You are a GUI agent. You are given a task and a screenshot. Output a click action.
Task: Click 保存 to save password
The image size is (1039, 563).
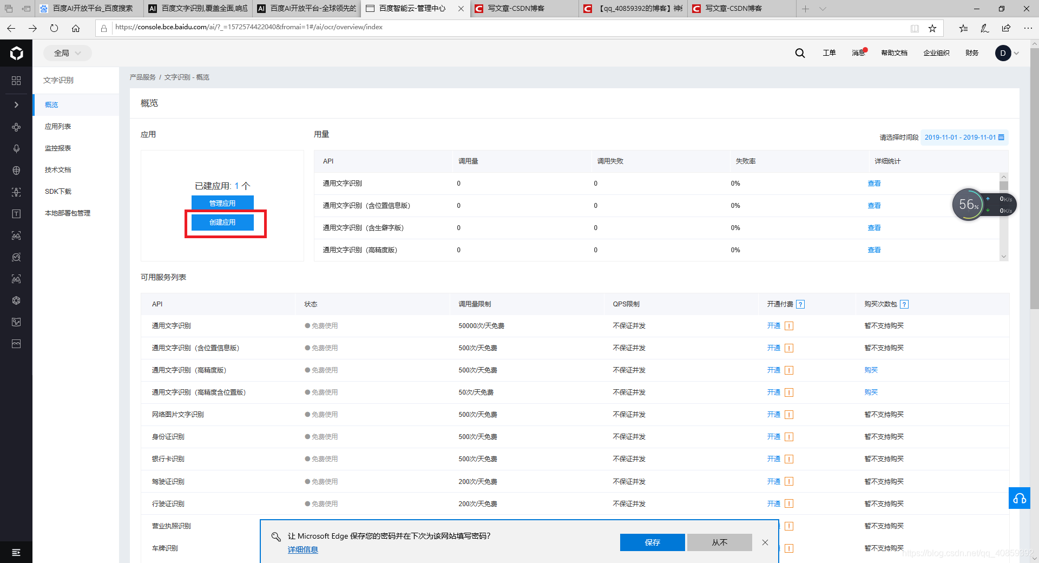[x=652, y=542]
